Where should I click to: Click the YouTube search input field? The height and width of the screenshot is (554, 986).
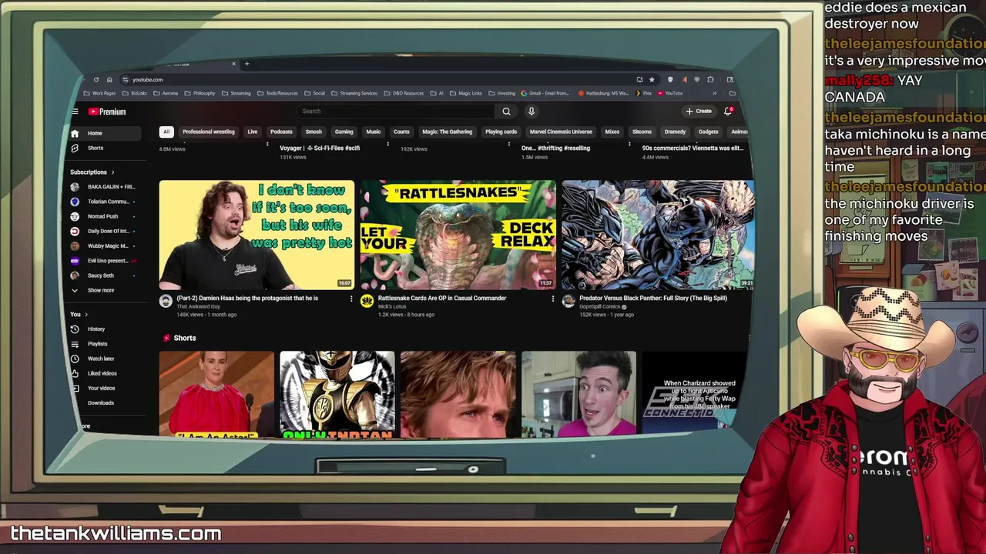click(x=397, y=112)
